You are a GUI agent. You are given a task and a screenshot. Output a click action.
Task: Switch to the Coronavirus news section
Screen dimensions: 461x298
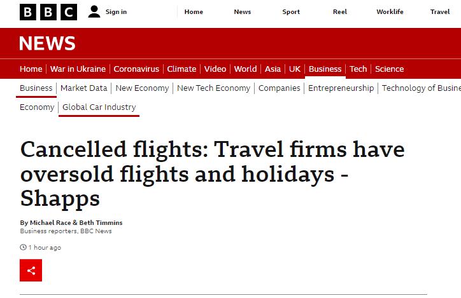[136, 69]
